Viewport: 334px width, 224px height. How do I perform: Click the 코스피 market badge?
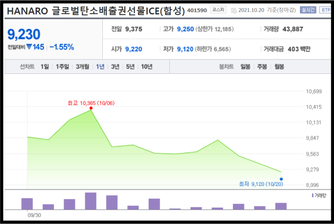click(218, 10)
